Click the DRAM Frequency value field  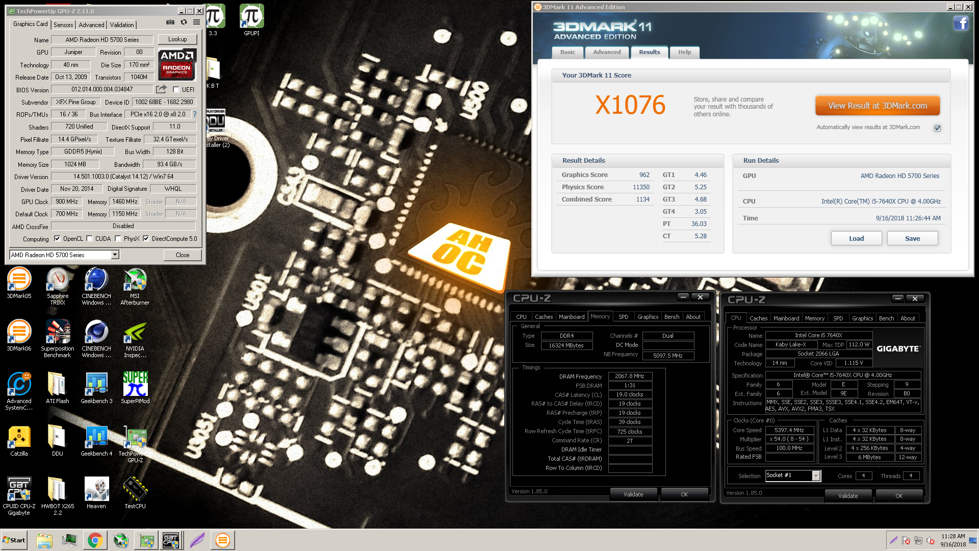pos(630,376)
